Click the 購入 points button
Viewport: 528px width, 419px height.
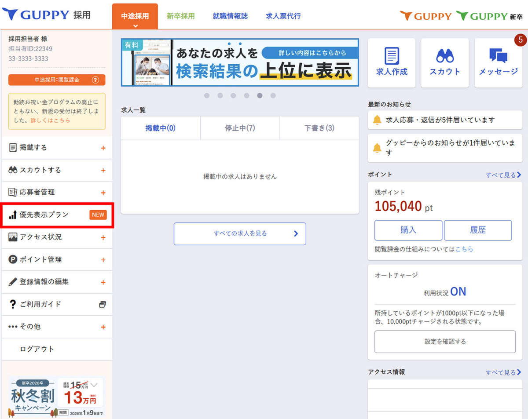pos(408,230)
